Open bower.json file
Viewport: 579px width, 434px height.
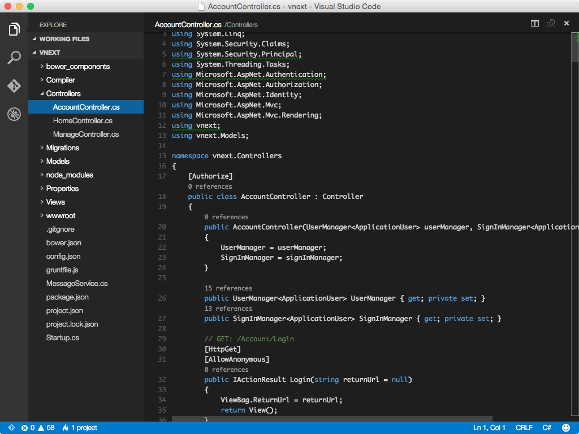[86, 243]
